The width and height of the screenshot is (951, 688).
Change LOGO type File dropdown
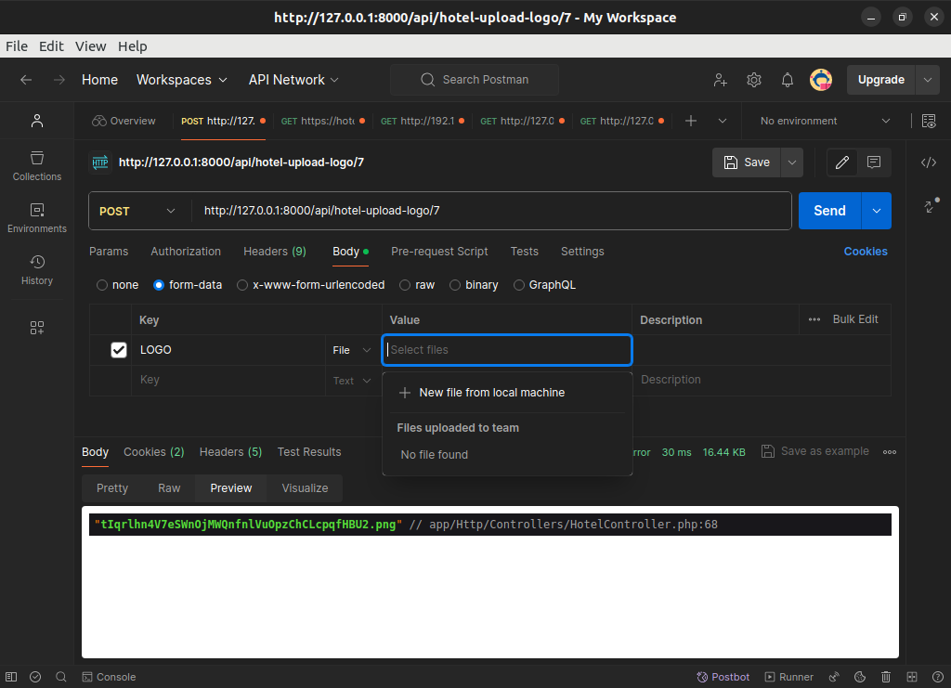[x=352, y=350]
